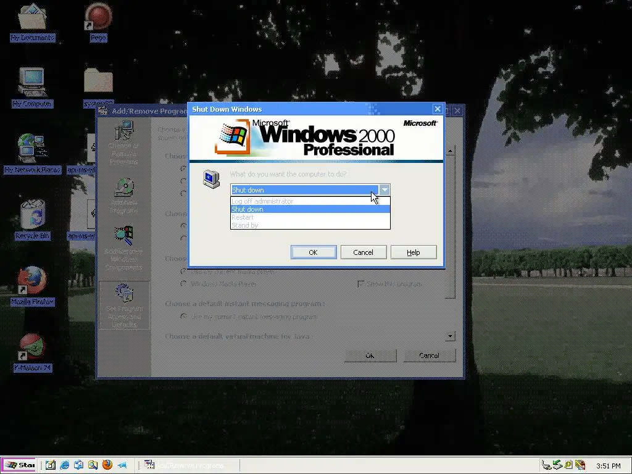Screen dimensions: 632x474
Task: Click the tray icon beside the clock
Action: [580, 465]
